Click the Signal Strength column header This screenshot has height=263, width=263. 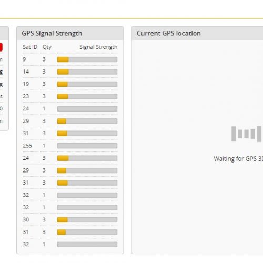point(98,47)
